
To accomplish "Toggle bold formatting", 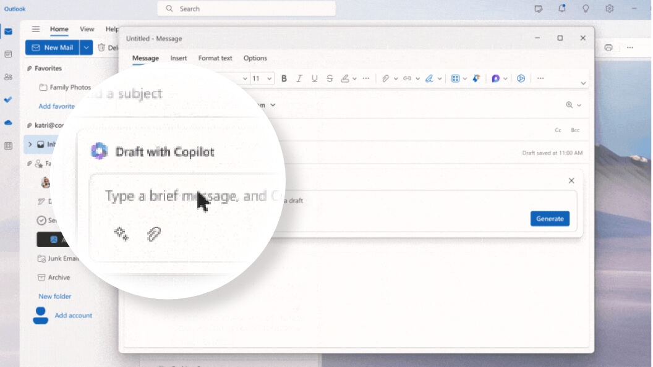I will (284, 78).
